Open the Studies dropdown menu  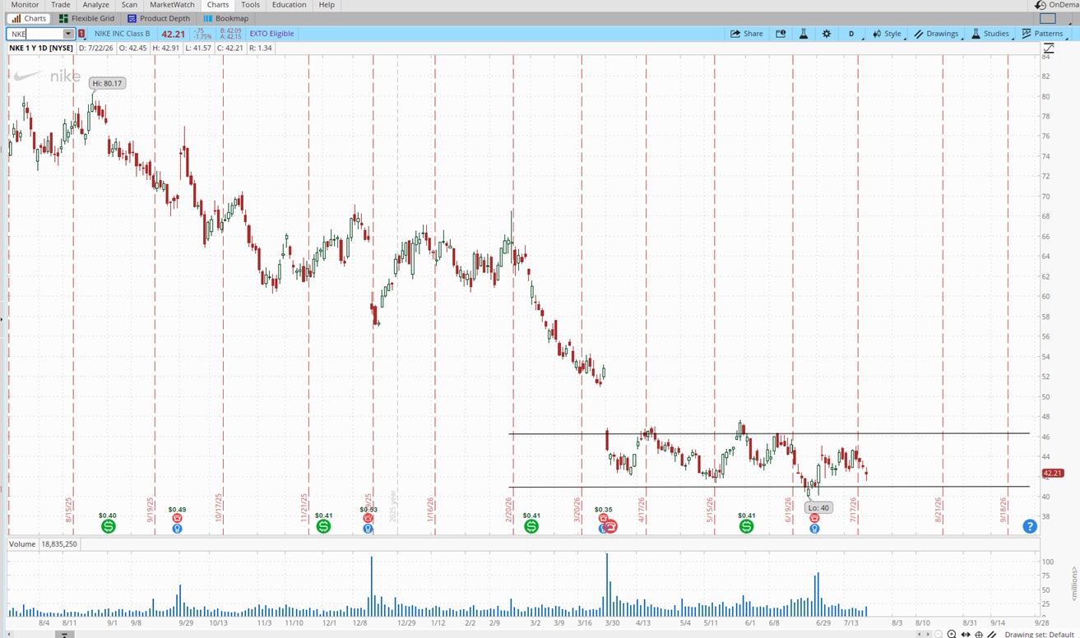[991, 34]
